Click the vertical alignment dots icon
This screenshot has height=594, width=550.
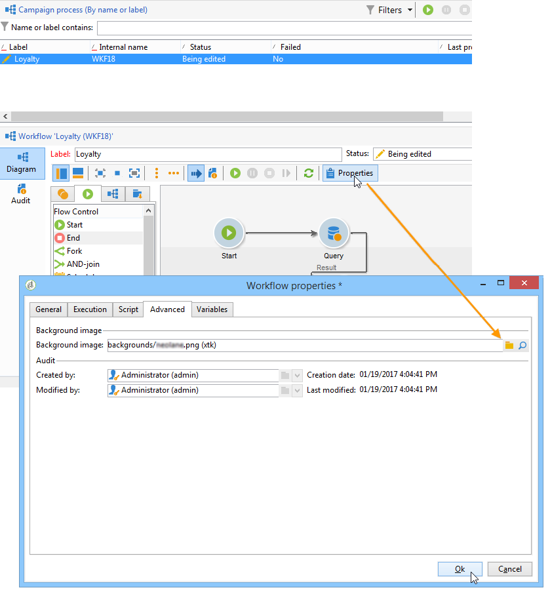(x=157, y=174)
